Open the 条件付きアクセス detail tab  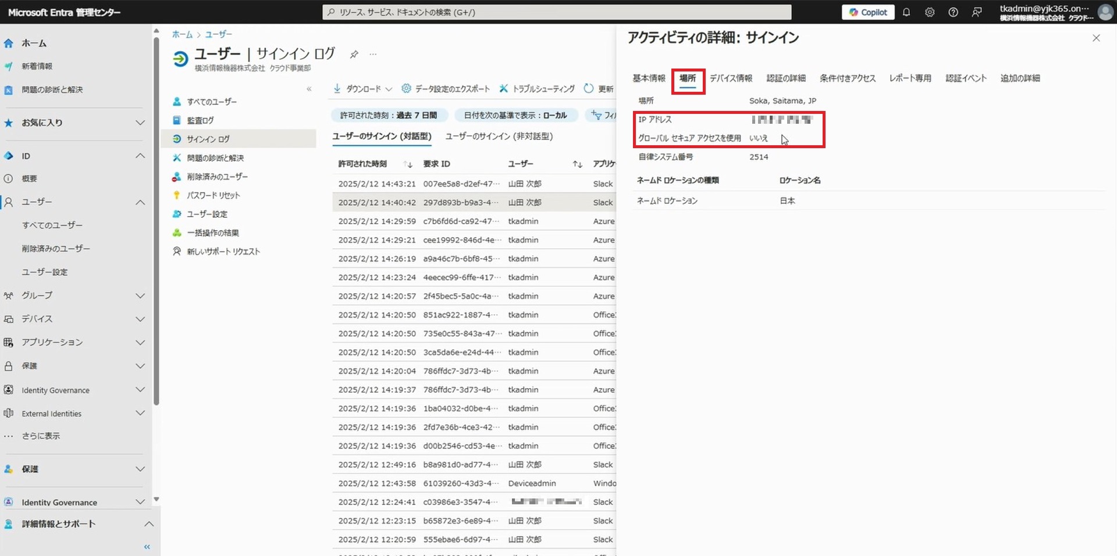click(847, 78)
